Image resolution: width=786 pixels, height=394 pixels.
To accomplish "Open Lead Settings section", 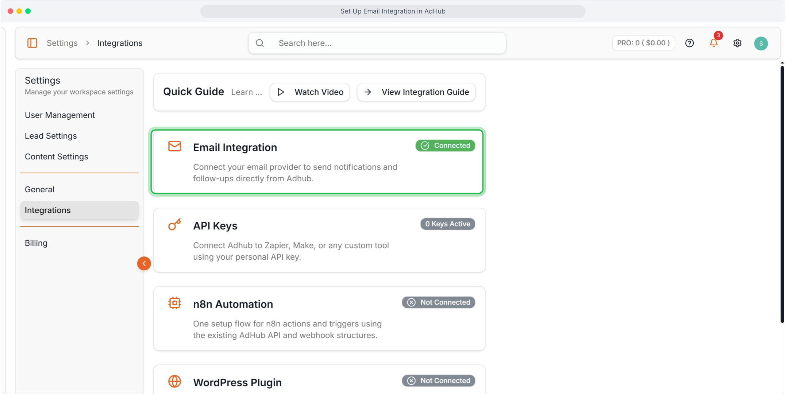I will 51,136.
